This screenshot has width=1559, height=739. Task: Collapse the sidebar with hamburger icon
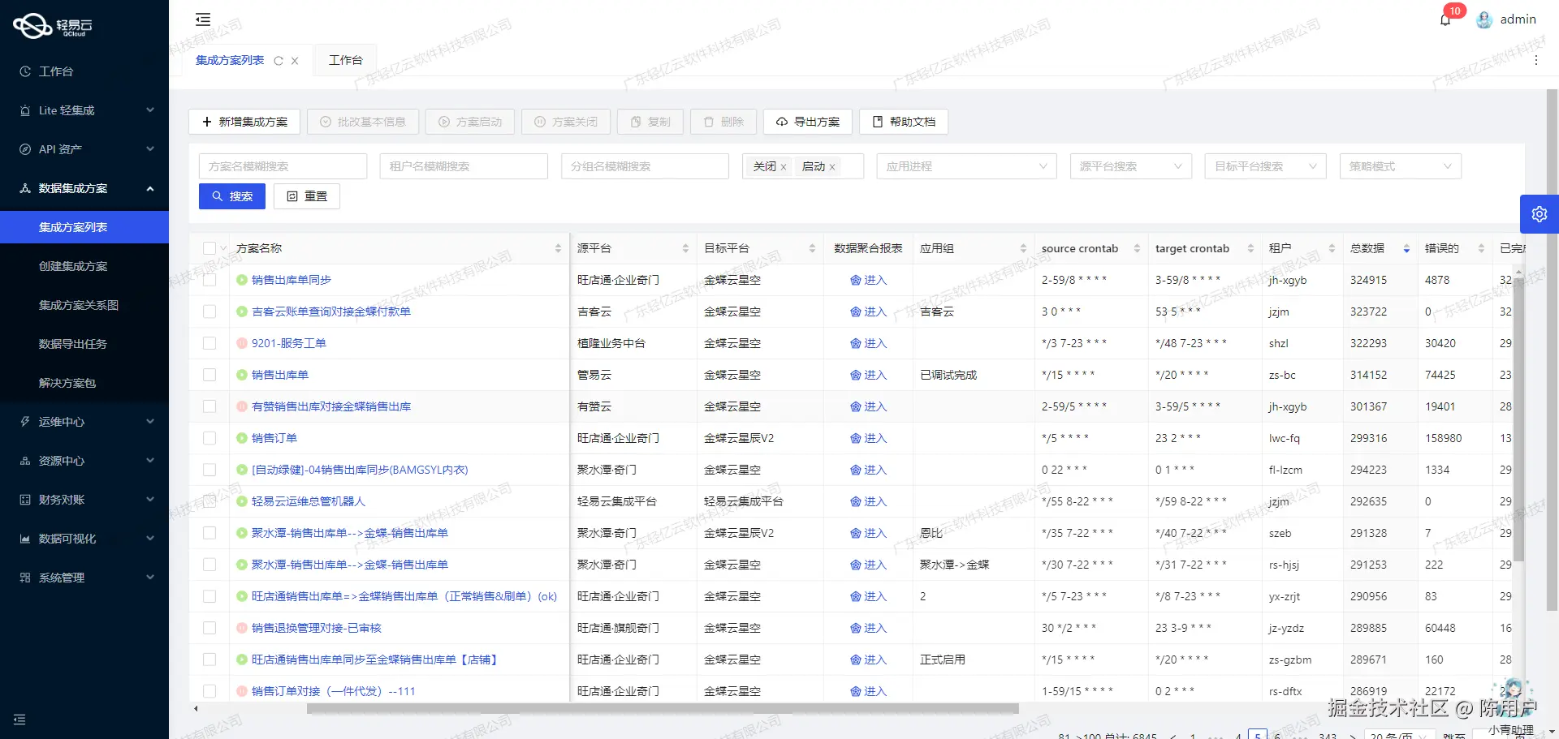point(203,19)
